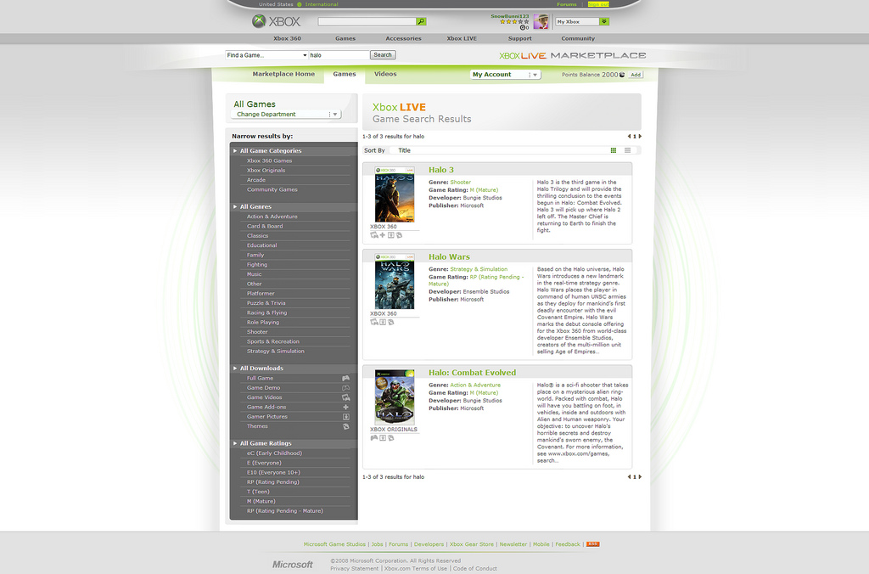The image size is (869, 574).
Task: Click the Gamer Pictures icon in sidebar
Action: [346, 417]
